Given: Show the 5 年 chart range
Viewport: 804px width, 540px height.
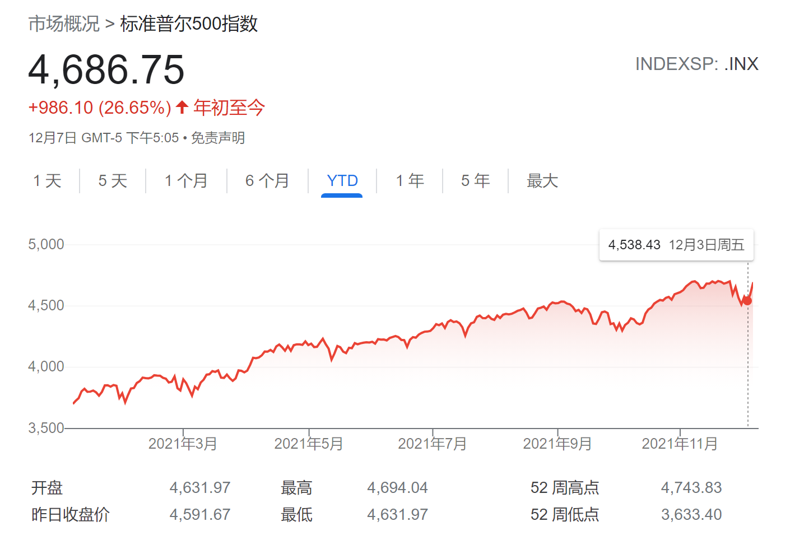Looking at the screenshot, I should pyautogui.click(x=475, y=180).
